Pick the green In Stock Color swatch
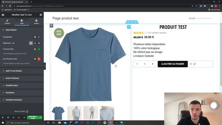Viewport: 222px width, 125px height. pos(39,49)
